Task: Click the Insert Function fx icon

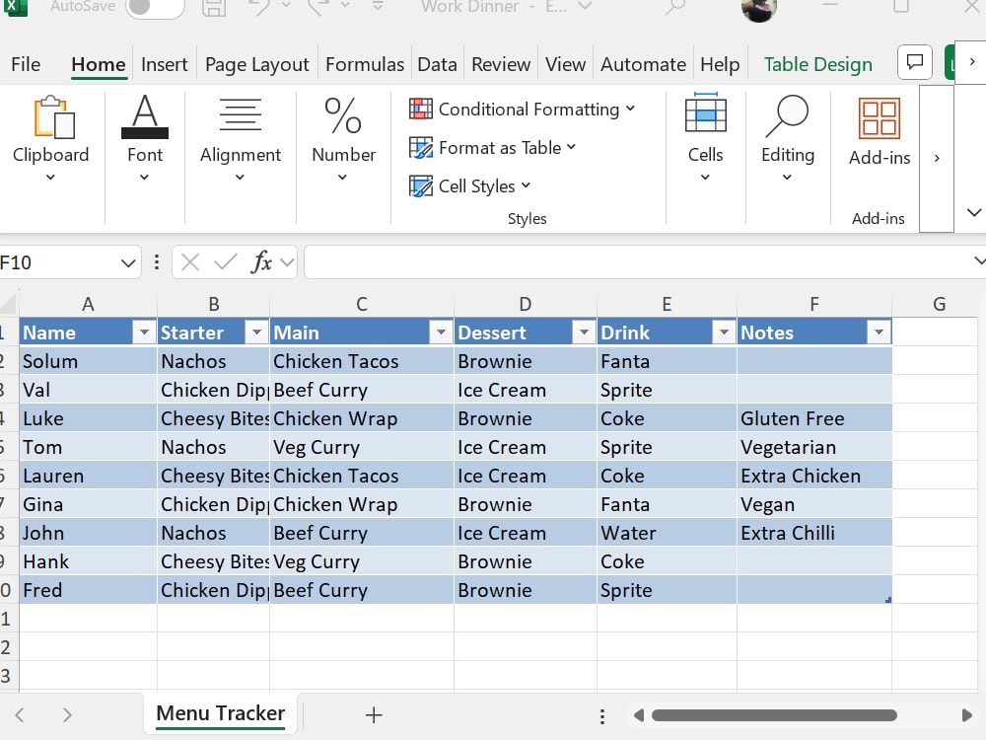Action: pyautogui.click(x=261, y=261)
